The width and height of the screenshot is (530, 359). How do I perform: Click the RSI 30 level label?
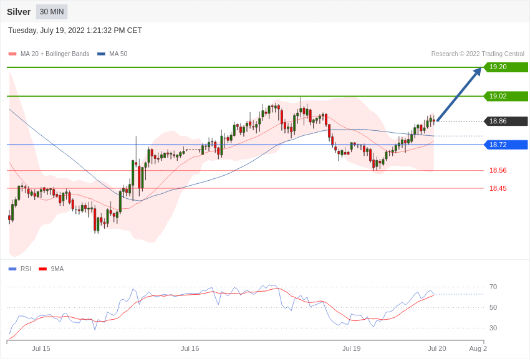pyautogui.click(x=493, y=328)
